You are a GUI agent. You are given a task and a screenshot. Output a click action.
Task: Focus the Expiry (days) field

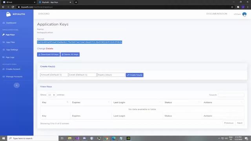point(111,75)
